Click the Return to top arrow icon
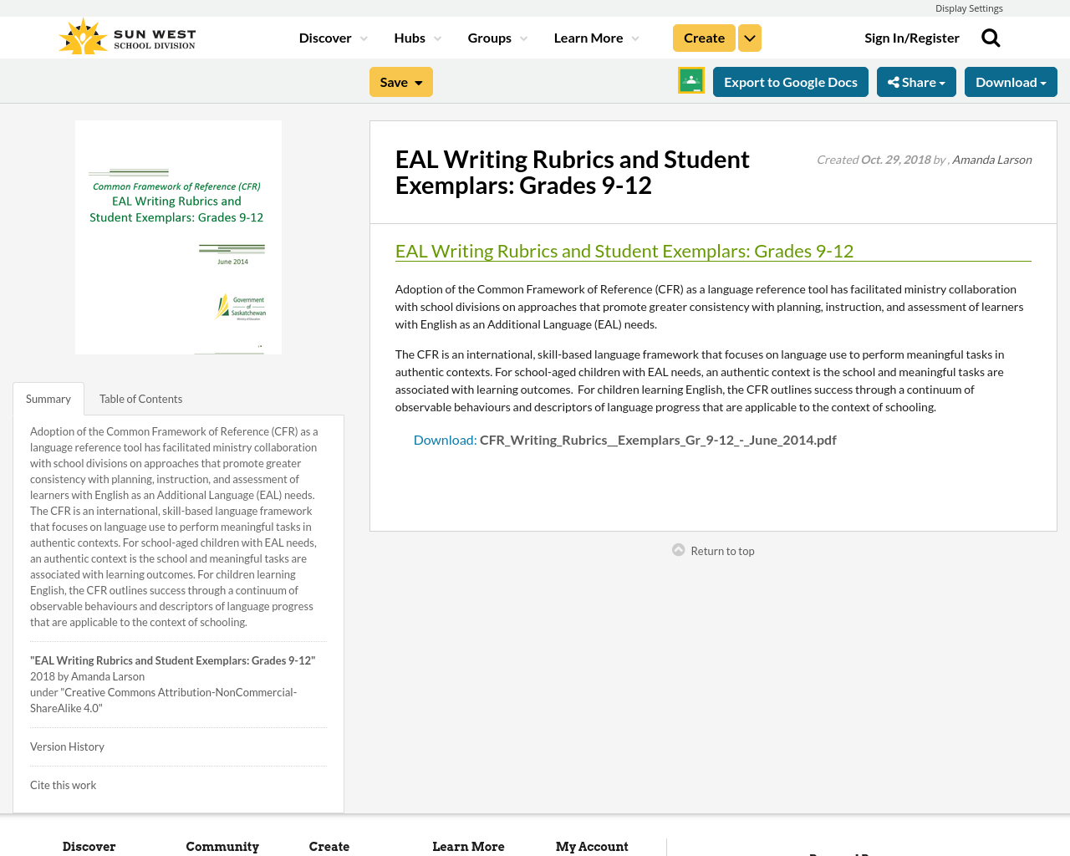The width and height of the screenshot is (1070, 856). point(676,549)
